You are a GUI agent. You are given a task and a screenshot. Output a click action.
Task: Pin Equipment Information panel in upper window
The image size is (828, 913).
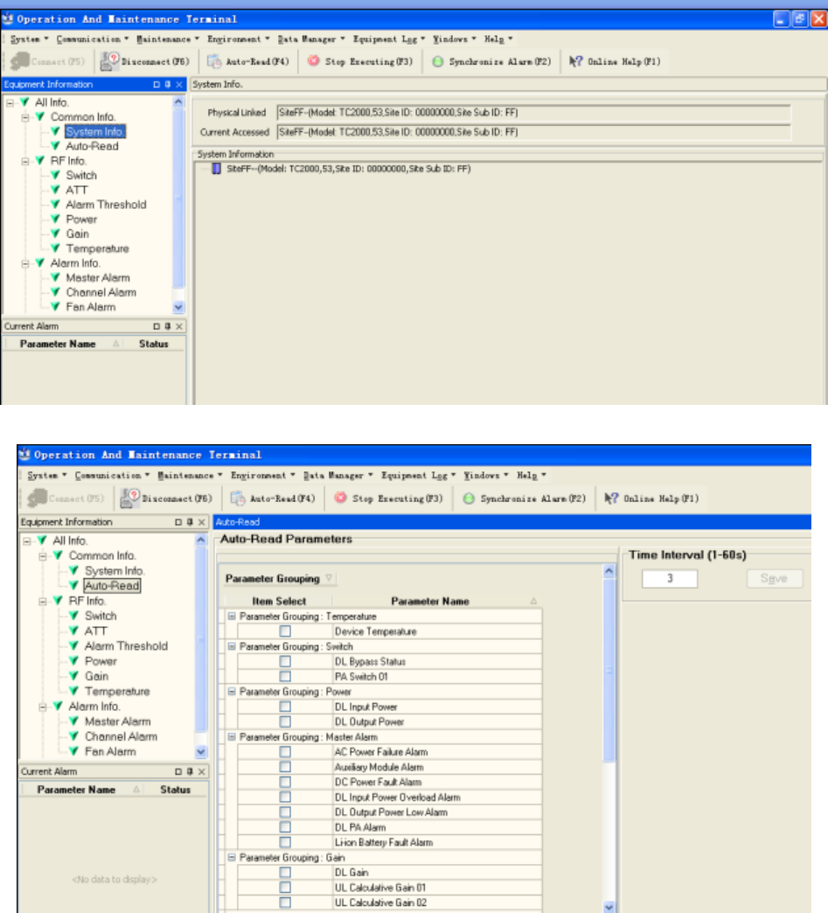click(x=168, y=85)
